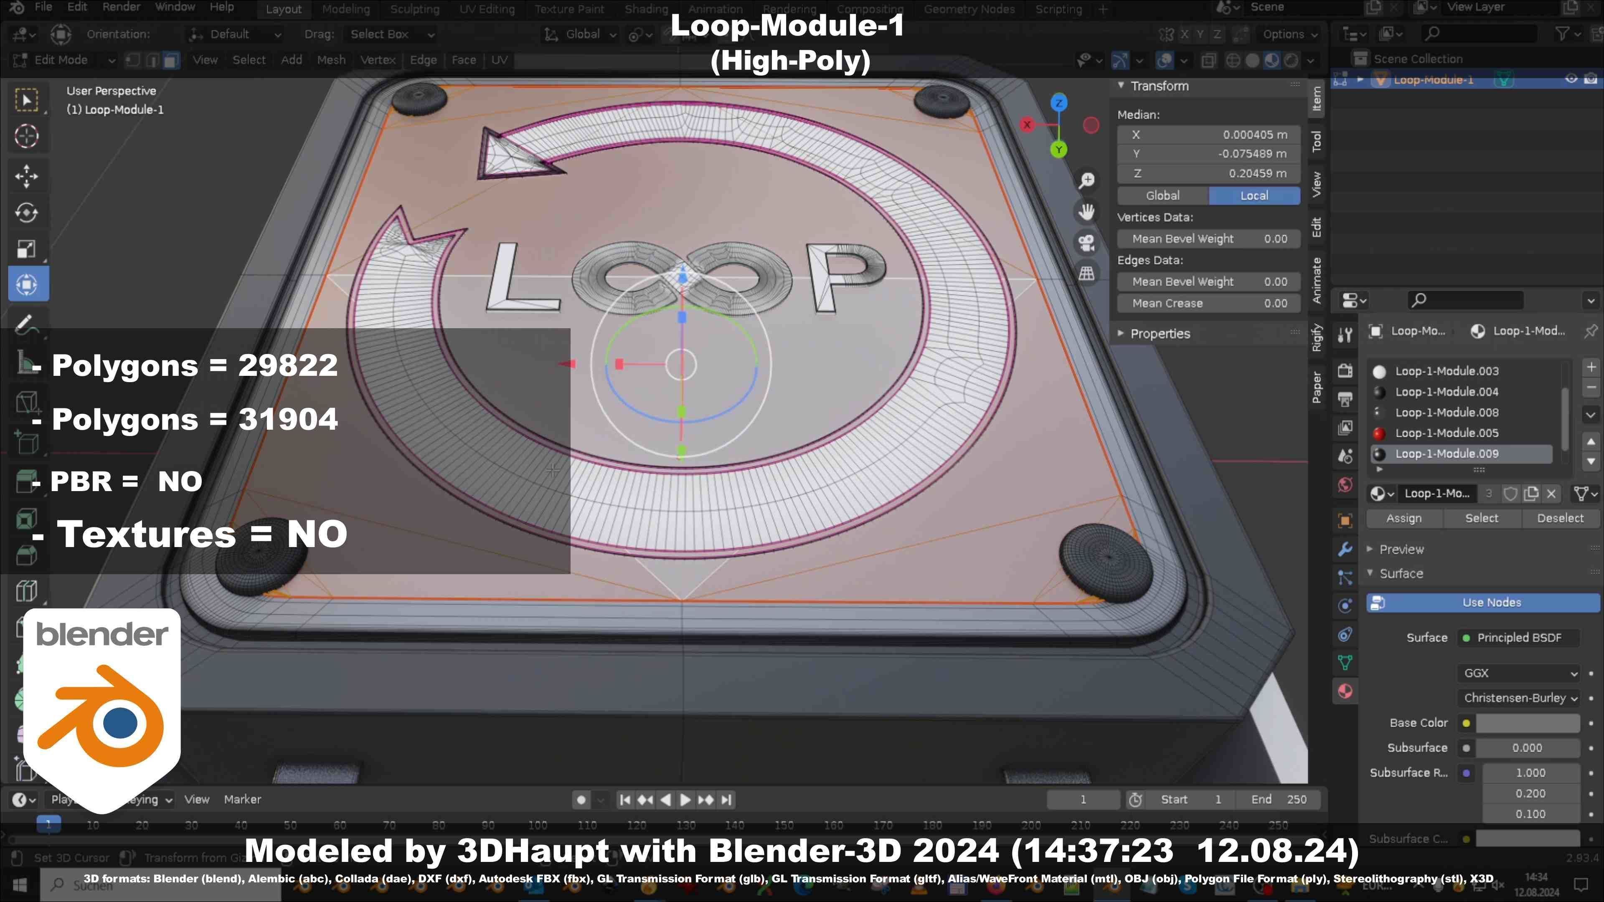This screenshot has height=902, width=1604.
Task: Toggle X-Ray mode button
Action: point(1208,61)
